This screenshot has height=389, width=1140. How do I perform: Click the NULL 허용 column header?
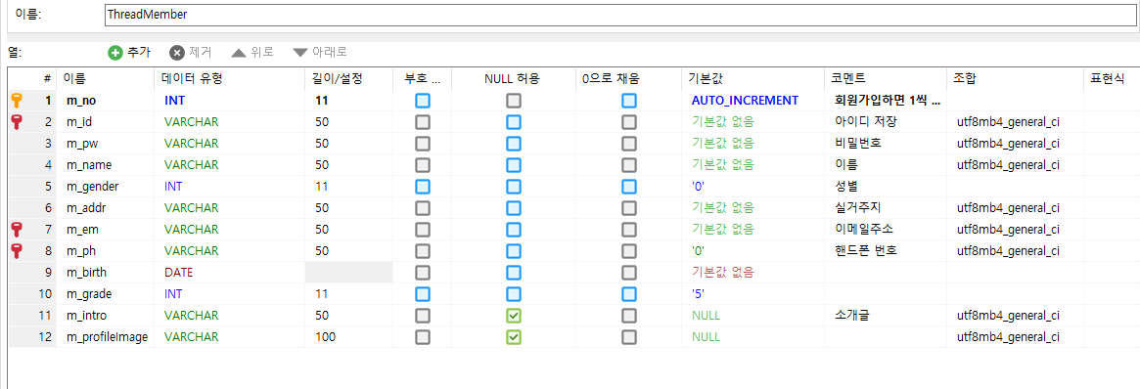point(512,78)
